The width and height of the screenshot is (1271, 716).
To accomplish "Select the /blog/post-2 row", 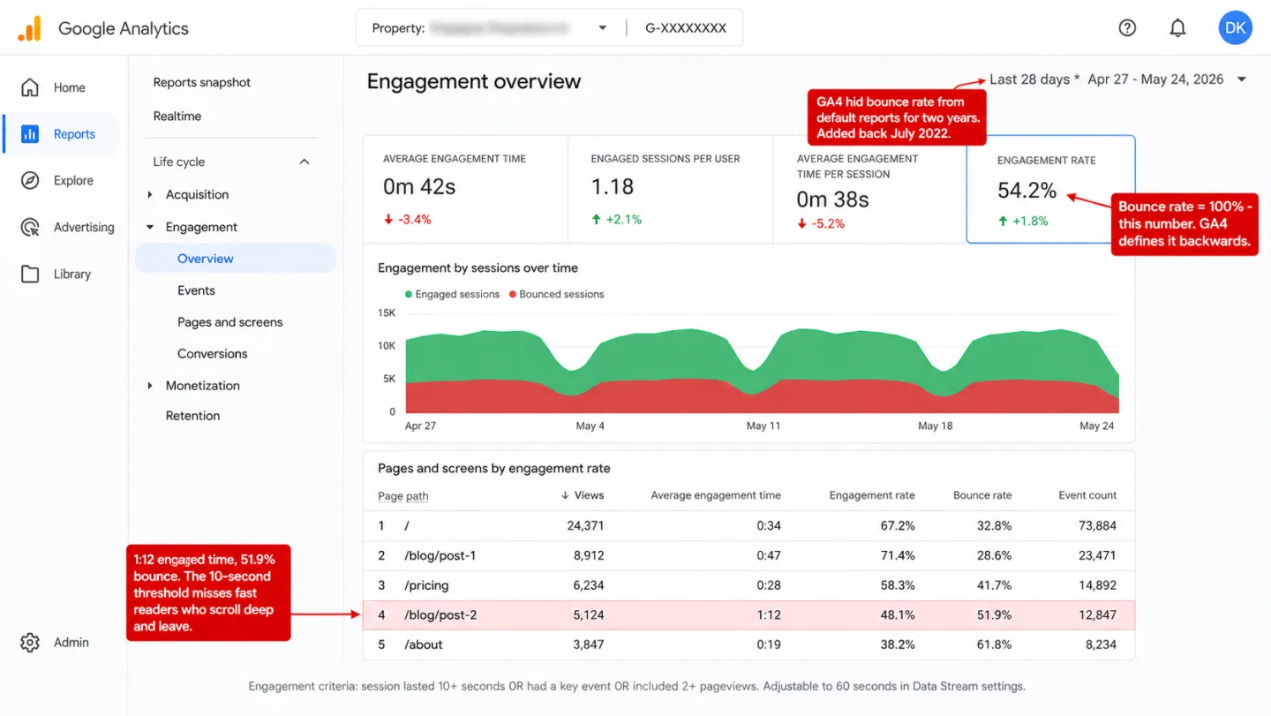I will (748, 614).
